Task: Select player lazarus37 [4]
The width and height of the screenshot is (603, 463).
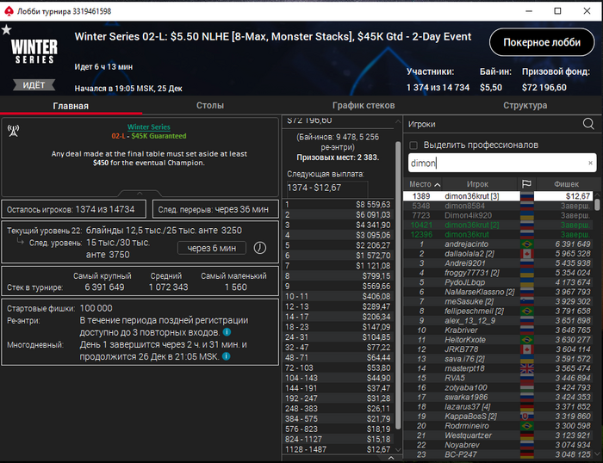Action: pos(499,406)
